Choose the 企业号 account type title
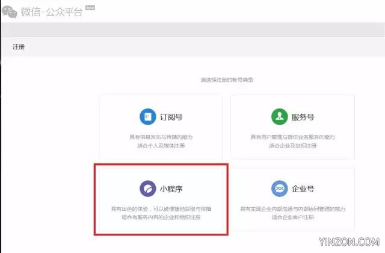The image size is (385, 253). click(303, 189)
